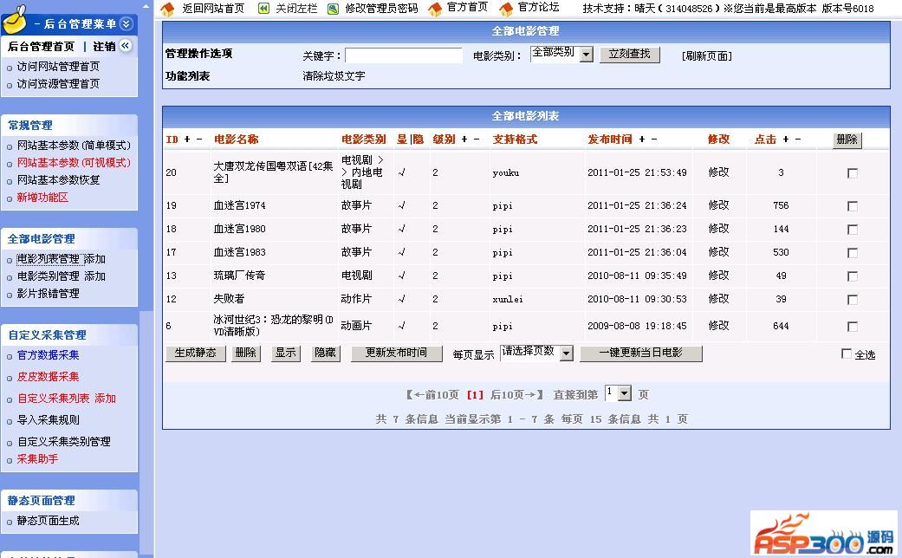Collapse sidebar with double-chevron next to 注销
This screenshot has height=558, width=902.
pos(126,45)
